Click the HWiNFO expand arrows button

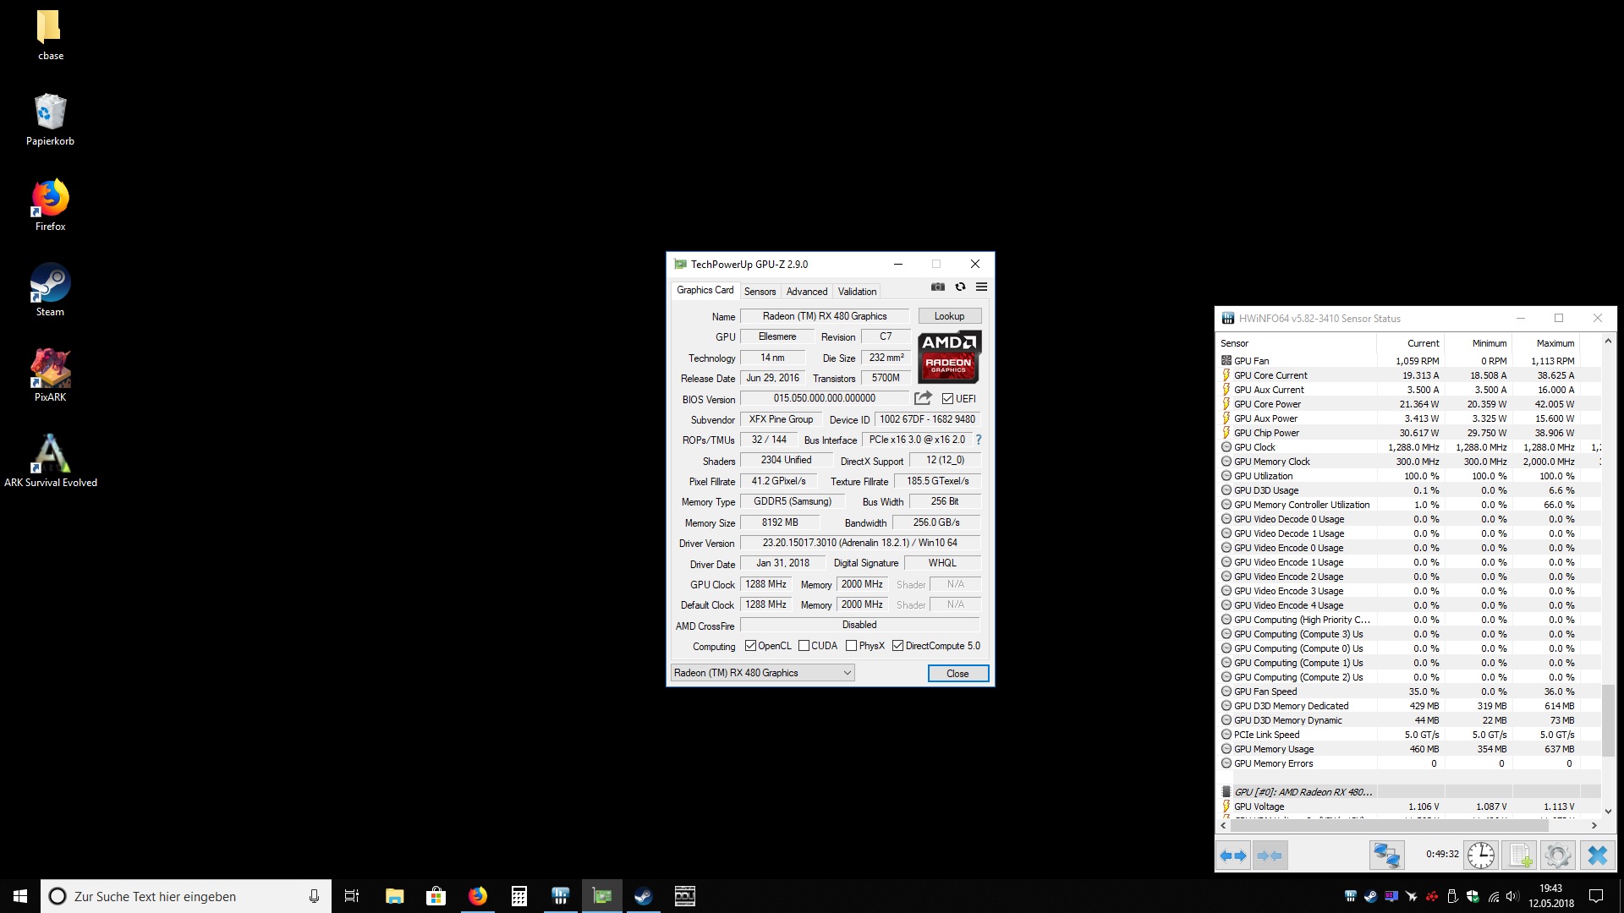pyautogui.click(x=1233, y=856)
